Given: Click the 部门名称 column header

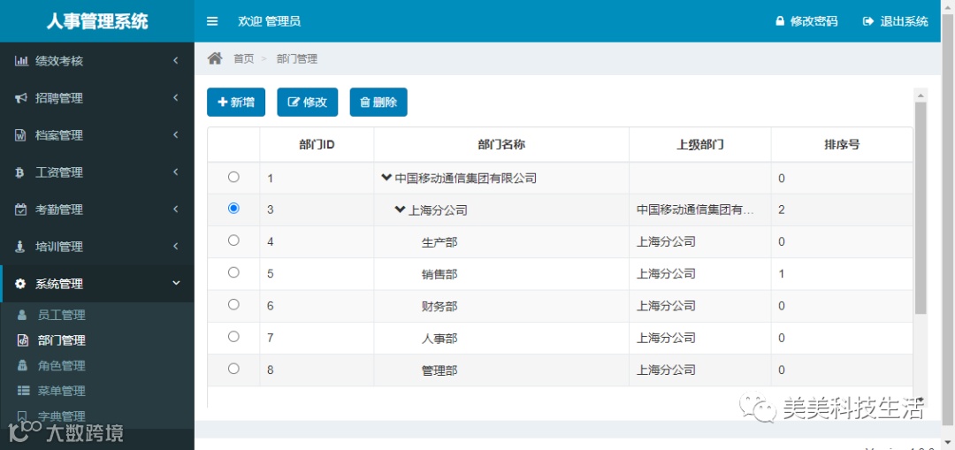Looking at the screenshot, I should pos(501,145).
